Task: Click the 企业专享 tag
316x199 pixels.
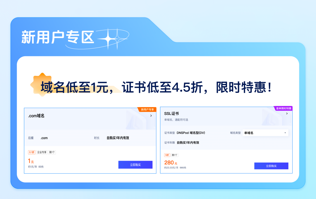Action: click(42, 152)
